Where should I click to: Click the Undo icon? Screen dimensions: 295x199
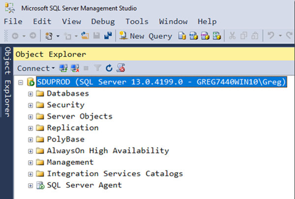[271, 35]
